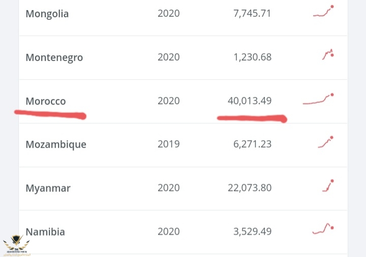Open the Montenegro sparkline trend chart

click(328, 55)
